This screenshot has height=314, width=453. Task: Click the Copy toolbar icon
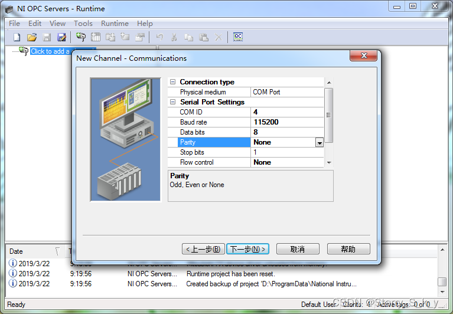(x=188, y=37)
